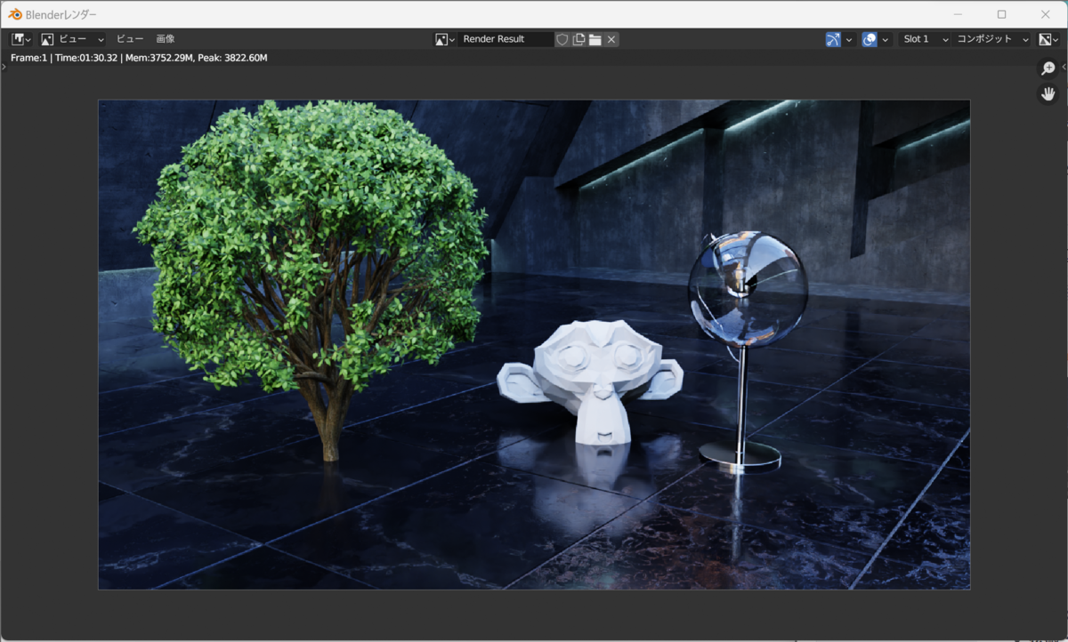Click the rendered image in the viewer
This screenshot has height=642, width=1068.
534,344
